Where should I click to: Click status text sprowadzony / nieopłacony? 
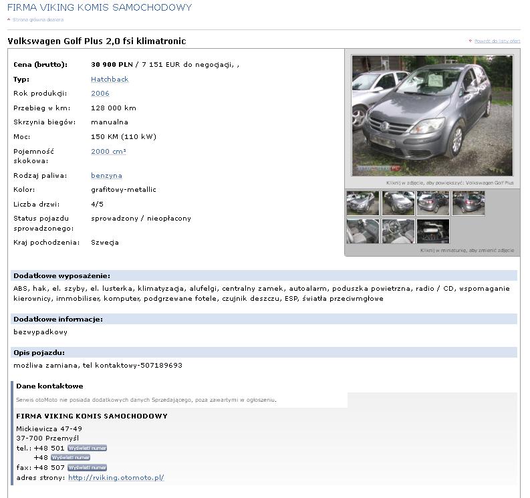tap(141, 219)
